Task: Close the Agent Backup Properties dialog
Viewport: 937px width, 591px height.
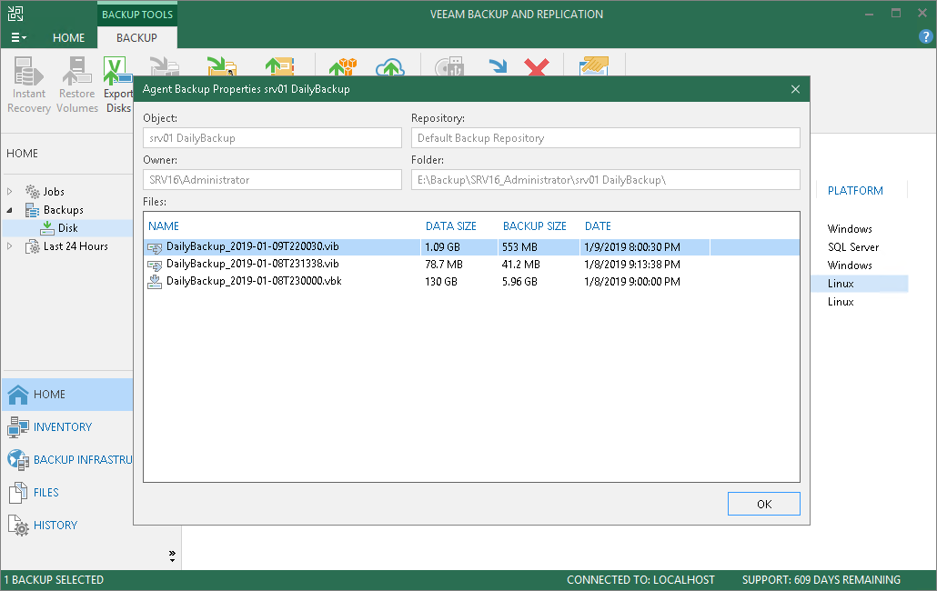Action: [x=795, y=89]
